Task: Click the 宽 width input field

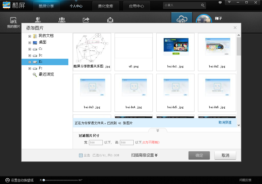Action: 96,142
